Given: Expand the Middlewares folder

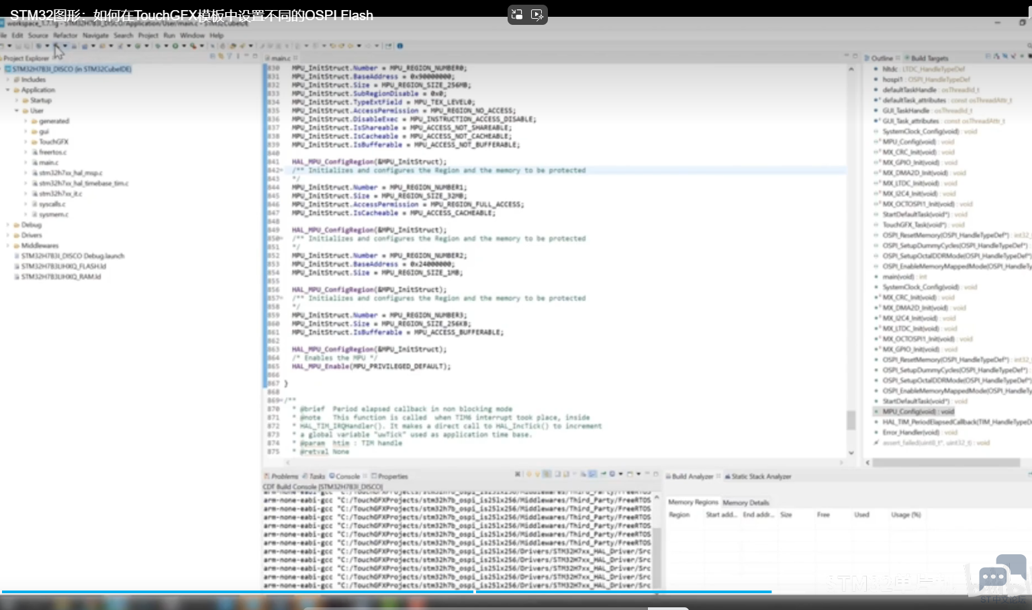Looking at the screenshot, I should point(8,246).
